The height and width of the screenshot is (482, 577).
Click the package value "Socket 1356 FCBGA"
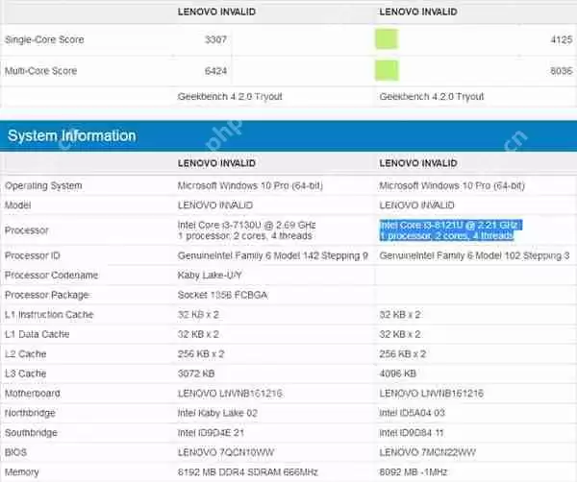223,295
